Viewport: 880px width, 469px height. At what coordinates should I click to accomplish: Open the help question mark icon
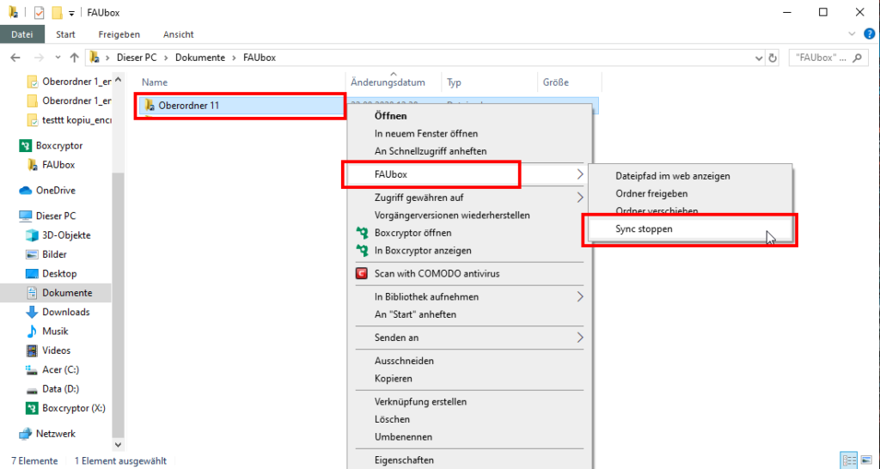point(869,34)
